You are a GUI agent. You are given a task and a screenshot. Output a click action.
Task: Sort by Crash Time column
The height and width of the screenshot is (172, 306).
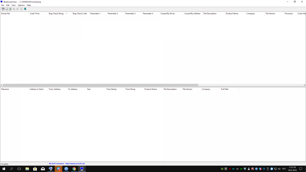38,14
